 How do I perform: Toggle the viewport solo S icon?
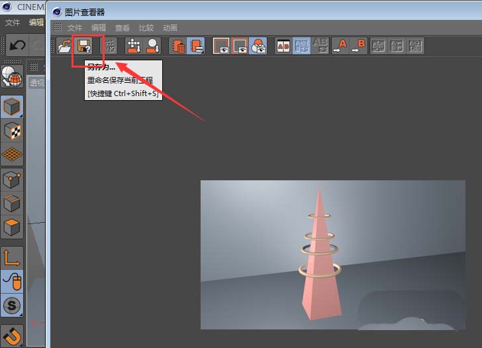[12, 306]
